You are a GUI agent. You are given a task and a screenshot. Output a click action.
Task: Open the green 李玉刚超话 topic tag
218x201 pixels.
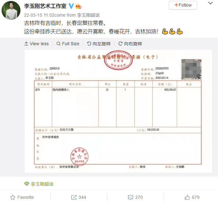(42, 184)
